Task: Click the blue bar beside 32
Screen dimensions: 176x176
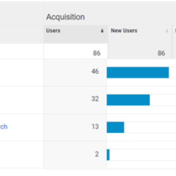Action: (128, 100)
